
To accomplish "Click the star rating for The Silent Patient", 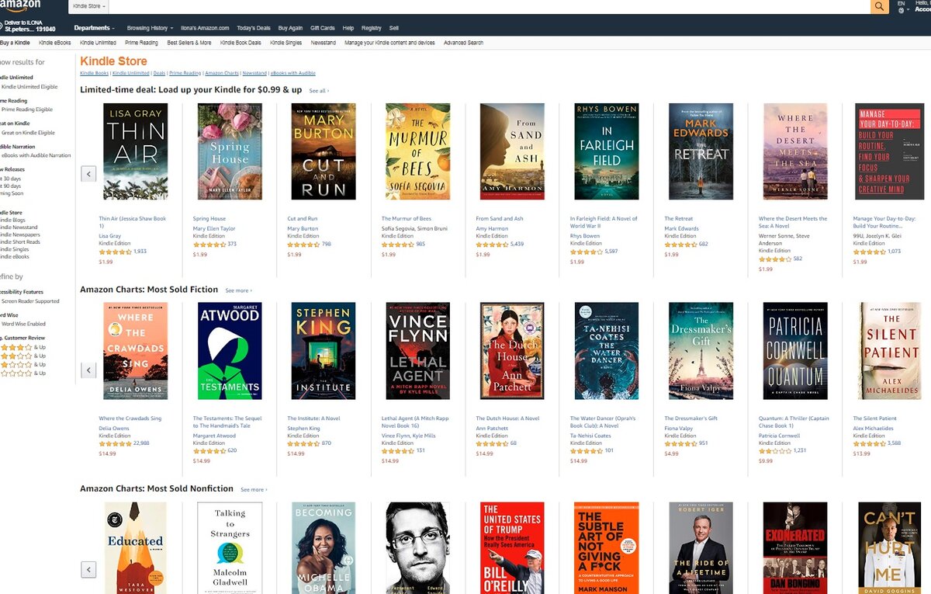I will [x=869, y=443].
